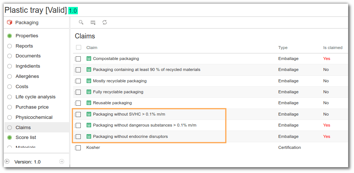The height and width of the screenshot is (173, 354).
Task: Go to next version with right arrow
Action: [61, 161]
